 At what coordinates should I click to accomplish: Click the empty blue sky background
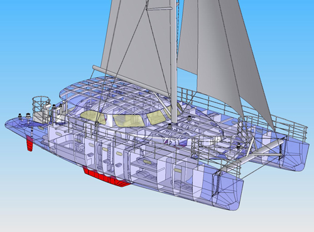42,42
